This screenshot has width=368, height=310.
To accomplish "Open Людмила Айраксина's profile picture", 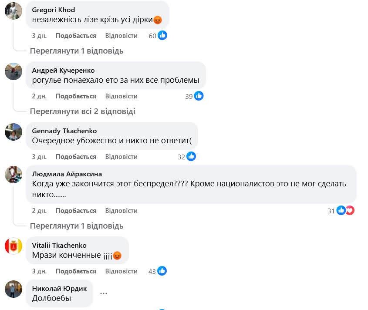I will pyautogui.click(x=13, y=175).
